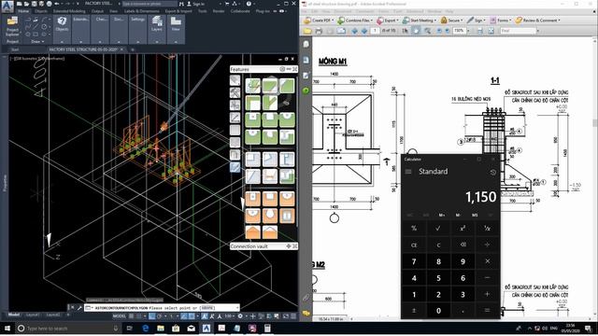Select the last orange icon in the bottom Features row
This screenshot has width=598, height=336.
pyautogui.click(x=270, y=232)
